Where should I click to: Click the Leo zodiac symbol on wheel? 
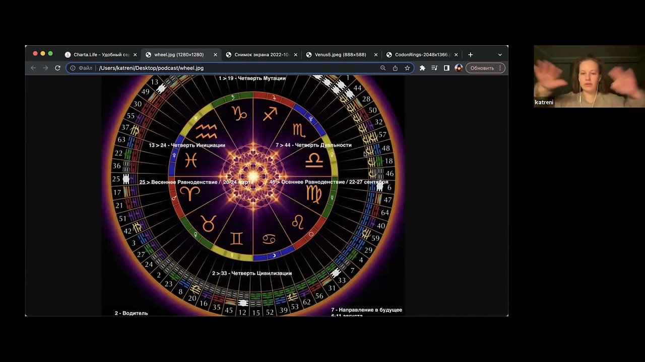pos(298,222)
